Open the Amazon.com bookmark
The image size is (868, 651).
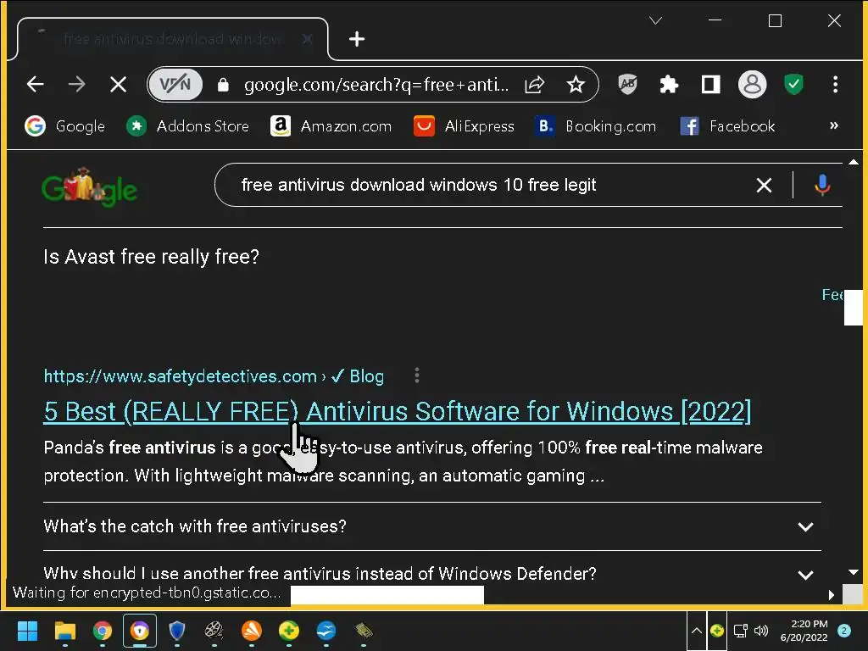coord(331,126)
